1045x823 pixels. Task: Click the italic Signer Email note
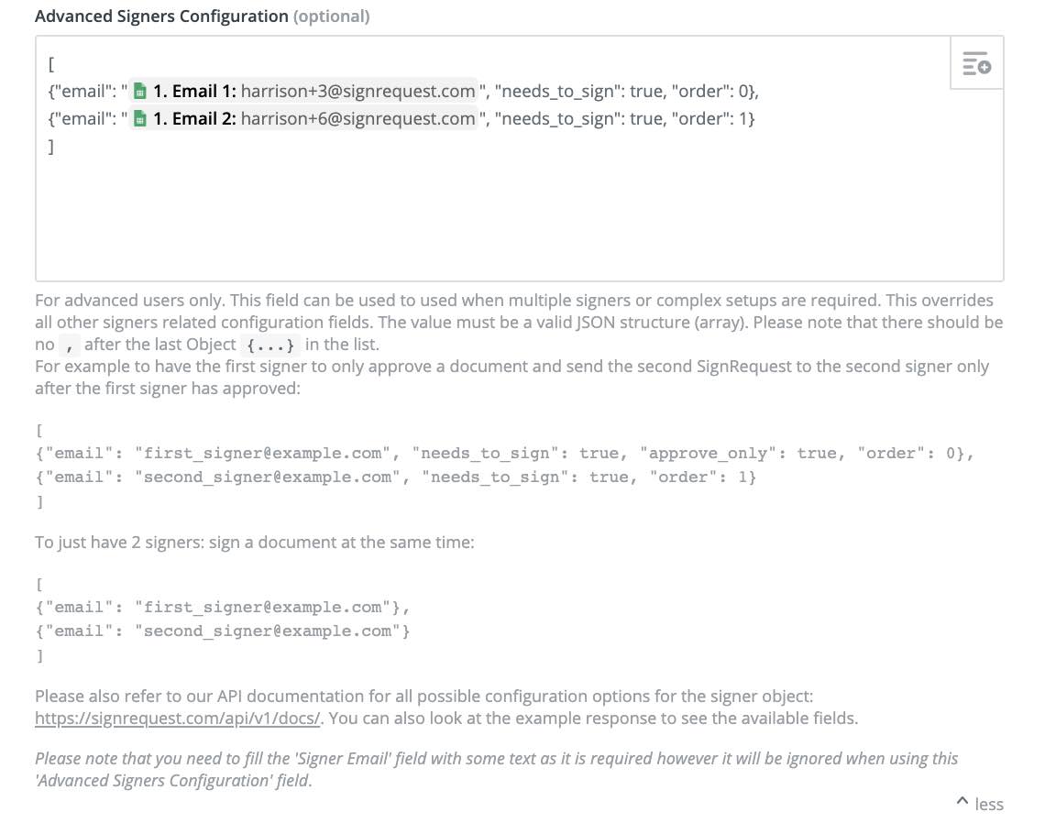pos(497,769)
